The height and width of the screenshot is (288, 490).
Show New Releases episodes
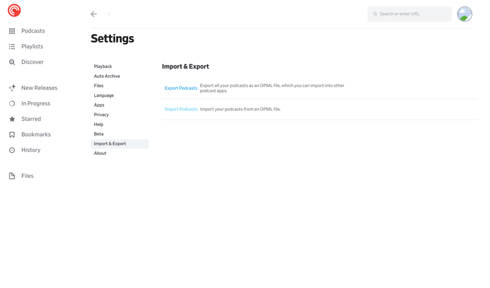[39, 88]
